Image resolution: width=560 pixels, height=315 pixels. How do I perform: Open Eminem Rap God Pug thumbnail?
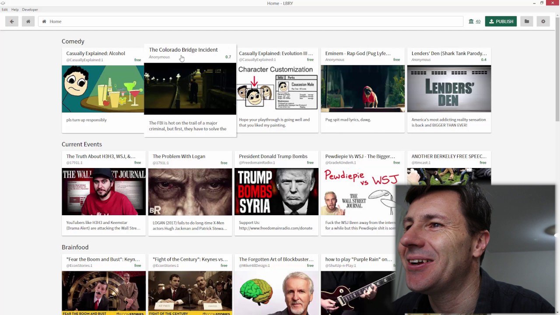(363, 89)
